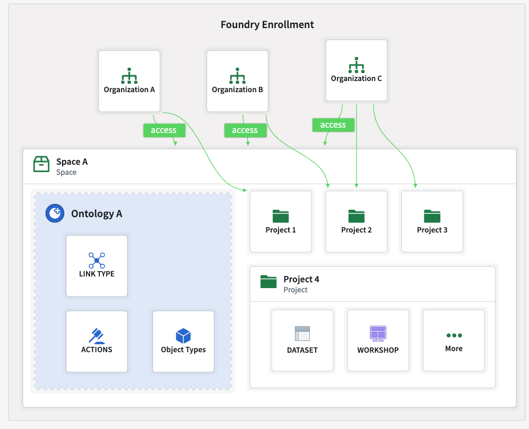Select the LINK TYPE node icon
The width and height of the screenshot is (529, 429).
click(x=97, y=260)
